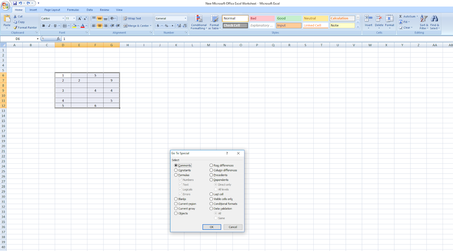Toggle Underline formatting
Screen dimensions: 453x251
tap(55, 26)
